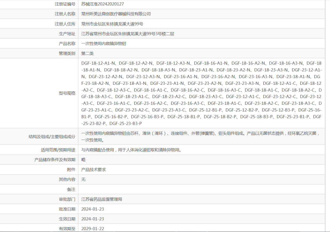Viewport: 330px width, 232px height.
Task: Click other content value 无
Action: click(x=83, y=179)
